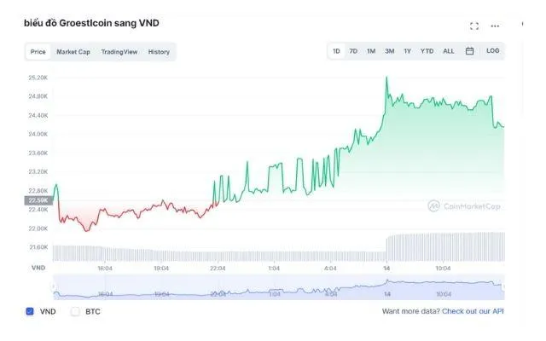Open the TradingView tab
Viewport: 546px width, 341px height.
tap(119, 52)
